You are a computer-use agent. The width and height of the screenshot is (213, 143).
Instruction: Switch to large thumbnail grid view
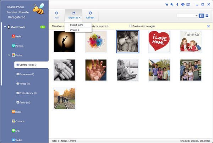point(201,16)
